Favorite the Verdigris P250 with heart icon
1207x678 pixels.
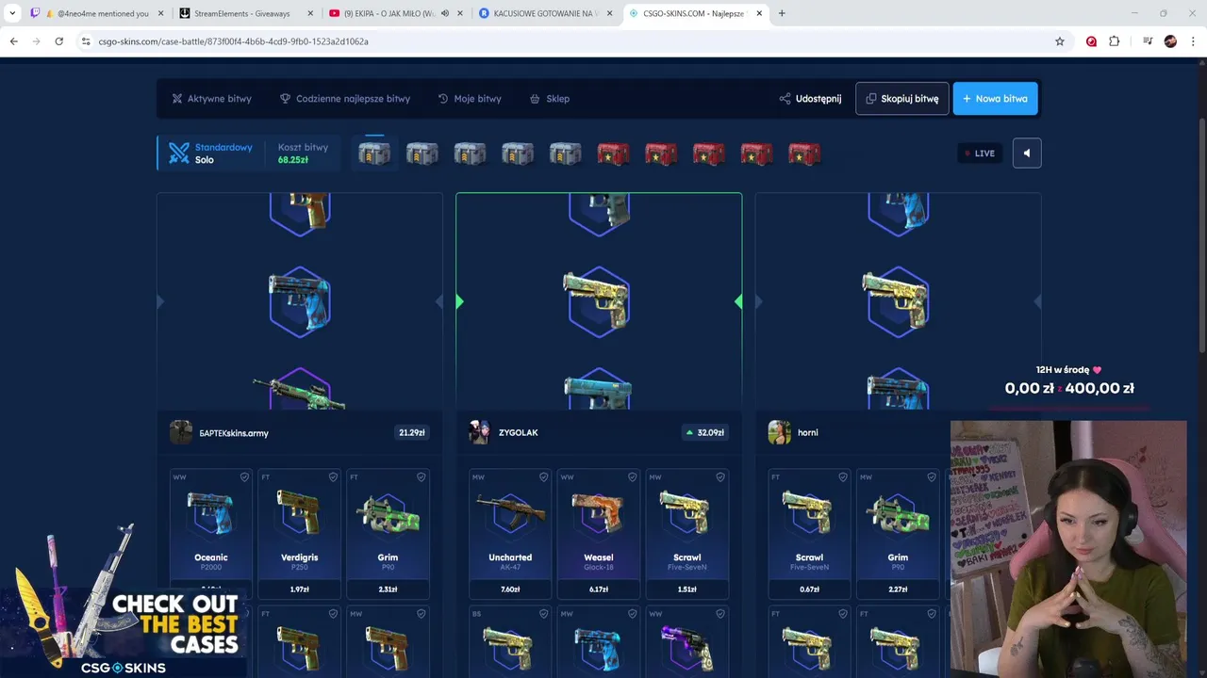pos(333,477)
